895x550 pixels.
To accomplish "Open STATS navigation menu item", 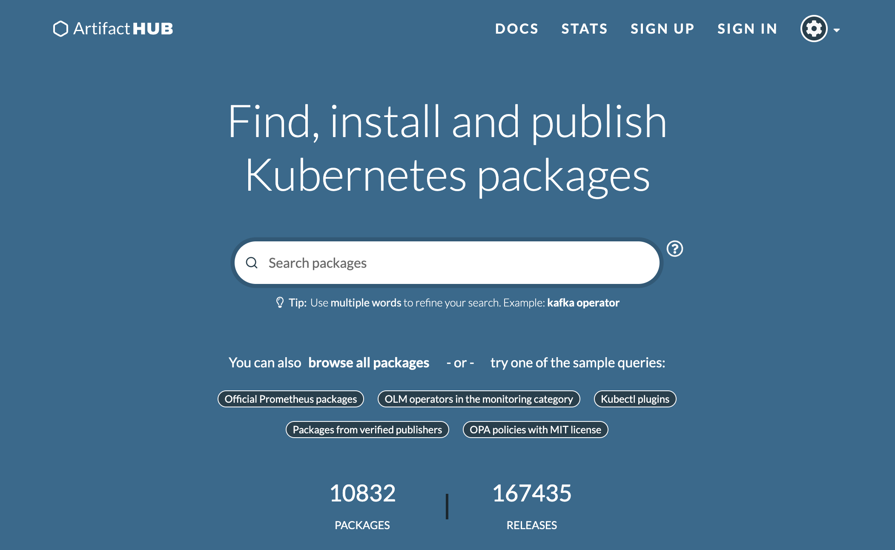I will [583, 29].
